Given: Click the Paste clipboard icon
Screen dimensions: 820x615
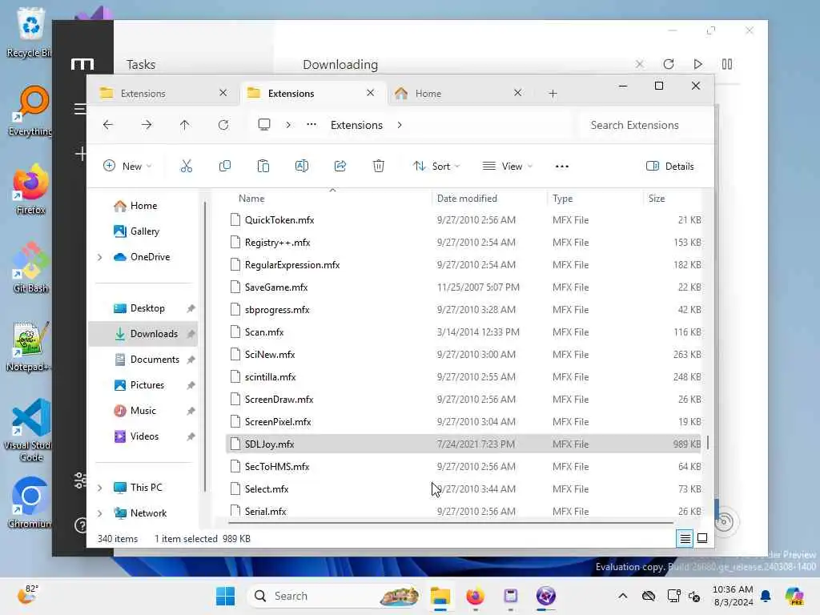Looking at the screenshot, I should click(x=263, y=167).
